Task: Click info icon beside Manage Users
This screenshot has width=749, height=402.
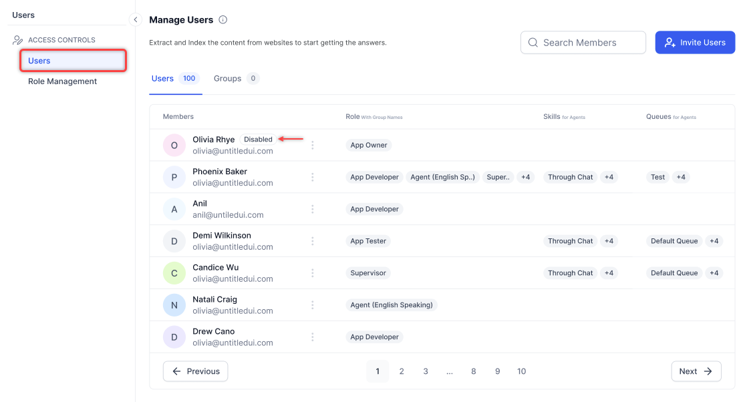Action: 223,20
